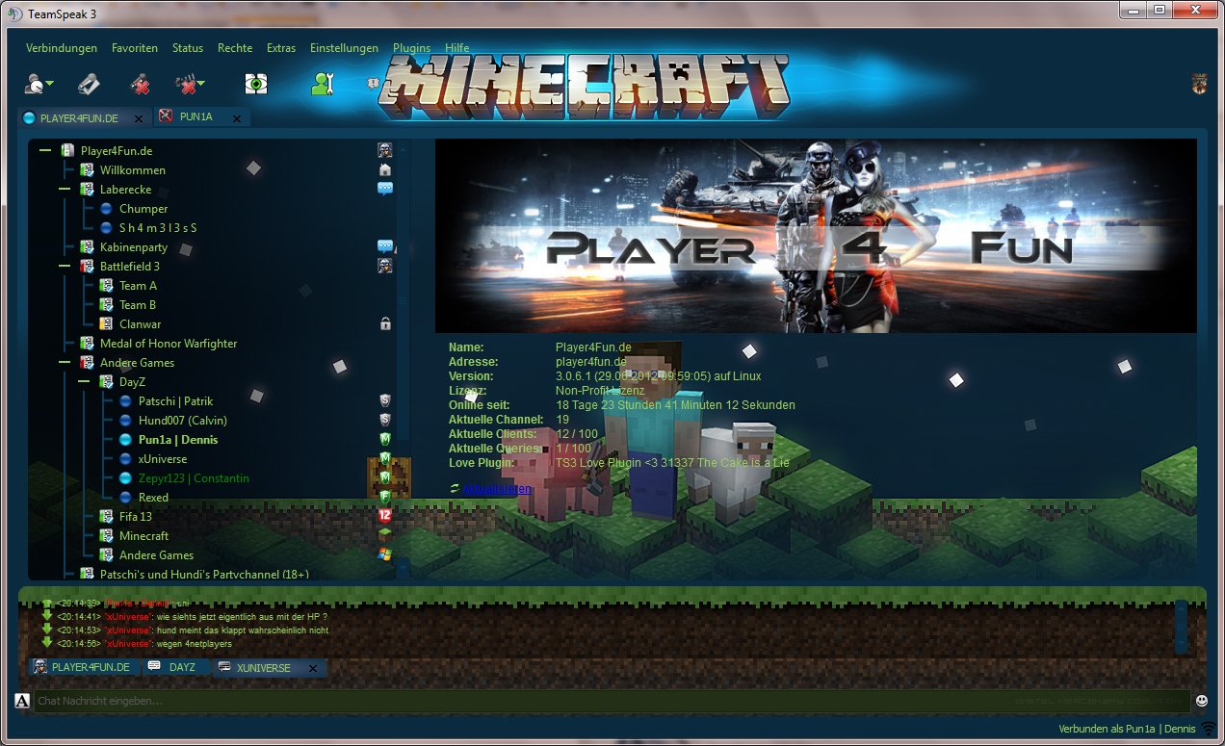Image resolution: width=1225 pixels, height=746 pixels.
Task: Select the Willkommen channel
Action: click(x=133, y=170)
